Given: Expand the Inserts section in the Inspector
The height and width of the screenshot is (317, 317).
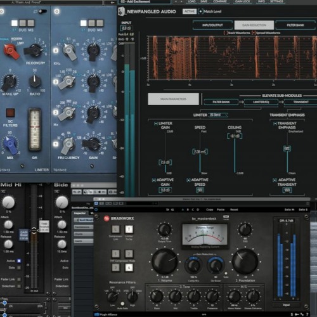Looking at the screenshot, I should (x=84, y=241).
